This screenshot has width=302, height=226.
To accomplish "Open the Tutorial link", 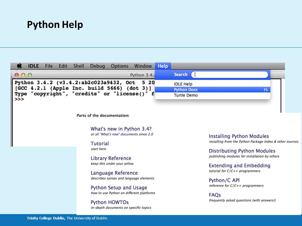I will tap(100, 143).
